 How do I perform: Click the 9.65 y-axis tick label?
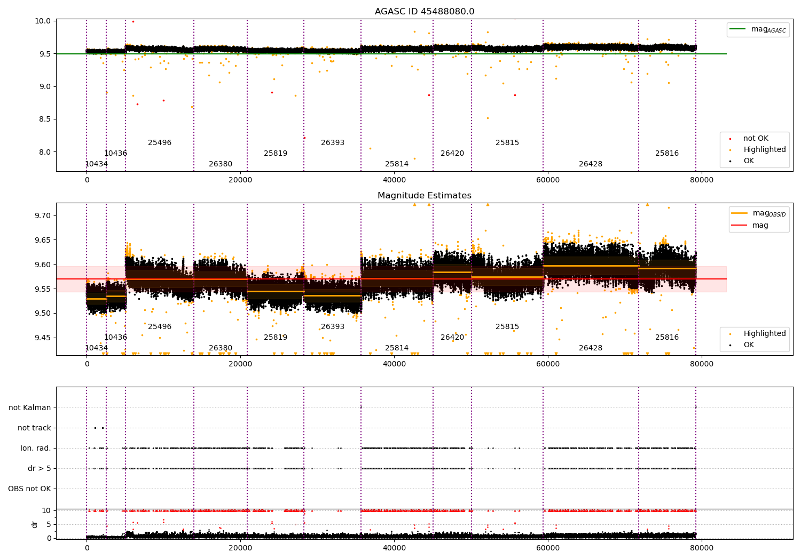coord(43,241)
